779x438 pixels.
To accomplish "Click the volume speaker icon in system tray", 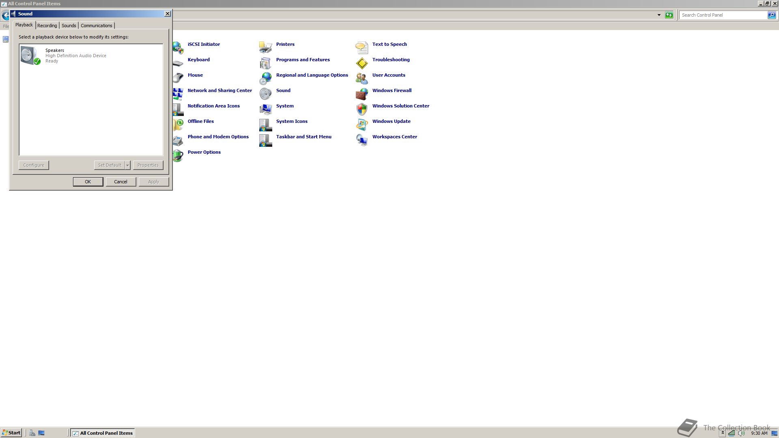I will click(741, 433).
